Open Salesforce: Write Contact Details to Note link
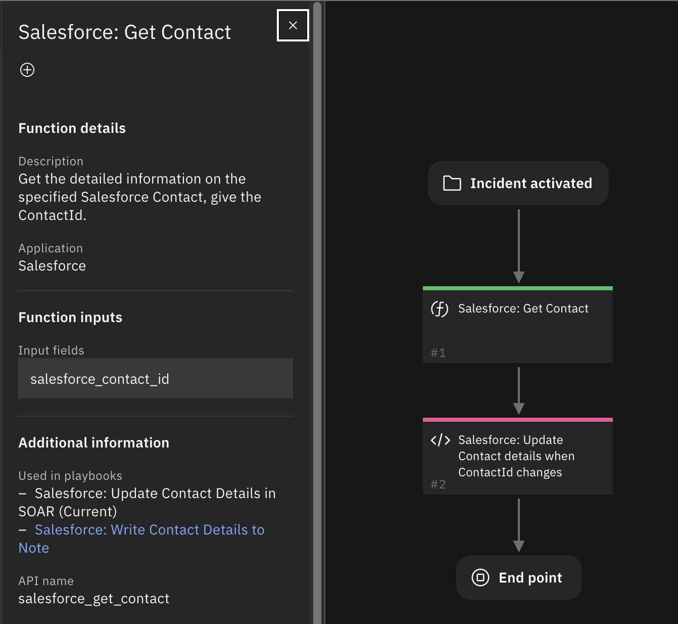The height and width of the screenshot is (624, 678). [141, 539]
